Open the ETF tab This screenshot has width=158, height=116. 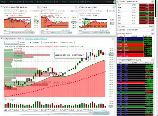point(20,2)
